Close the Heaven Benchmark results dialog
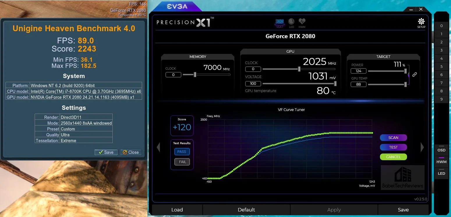 [x=131, y=152]
